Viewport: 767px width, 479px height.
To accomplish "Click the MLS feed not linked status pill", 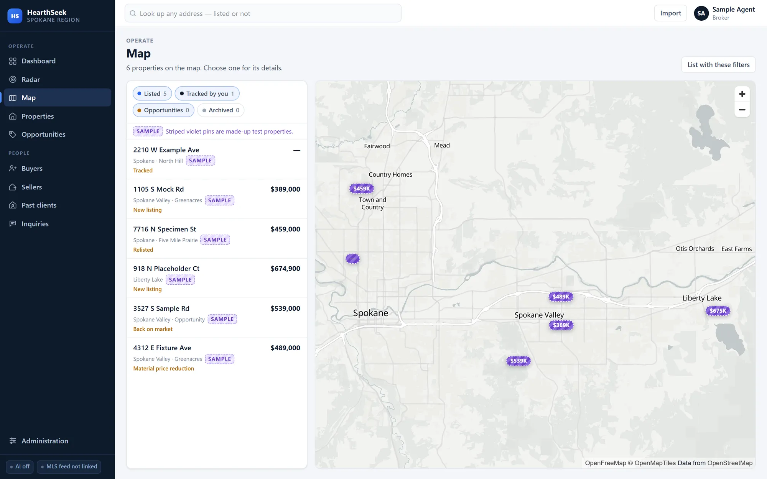I will [x=69, y=467].
